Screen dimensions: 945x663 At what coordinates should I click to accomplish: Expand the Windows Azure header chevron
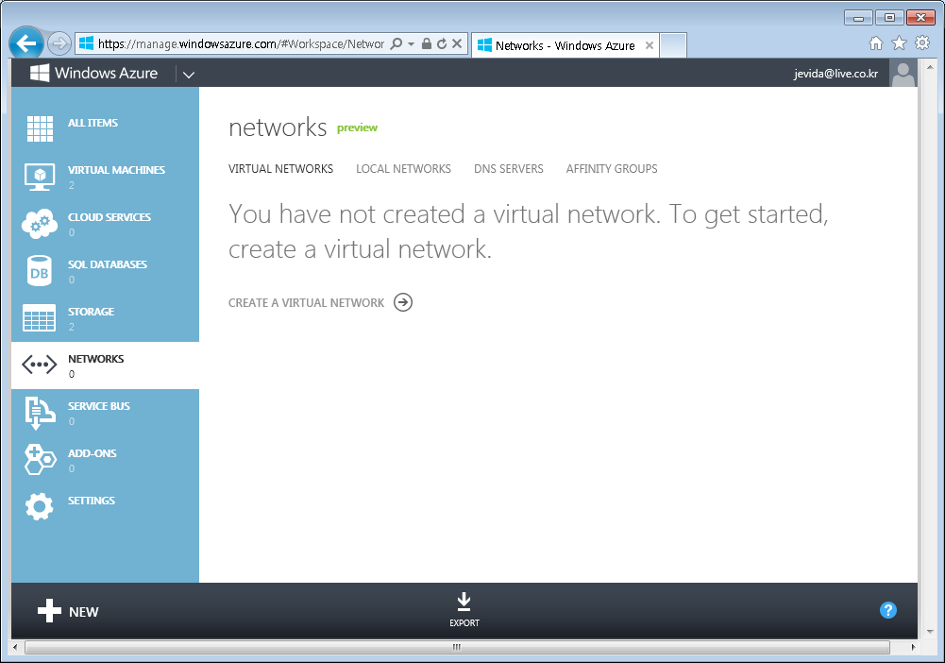pos(189,75)
